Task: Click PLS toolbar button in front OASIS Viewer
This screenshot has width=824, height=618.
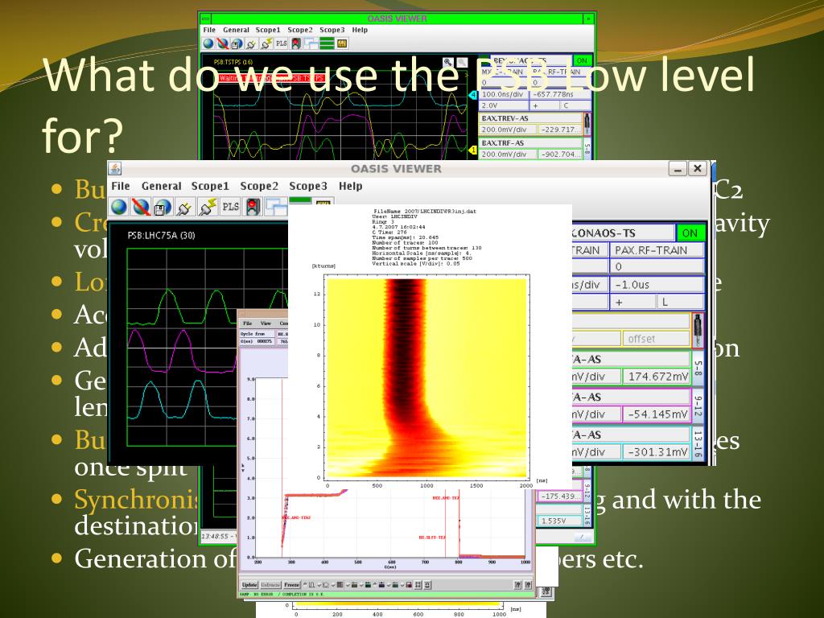Action: (230, 207)
